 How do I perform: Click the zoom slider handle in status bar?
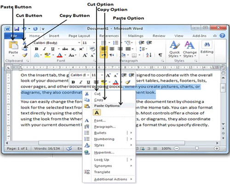coord(197,148)
